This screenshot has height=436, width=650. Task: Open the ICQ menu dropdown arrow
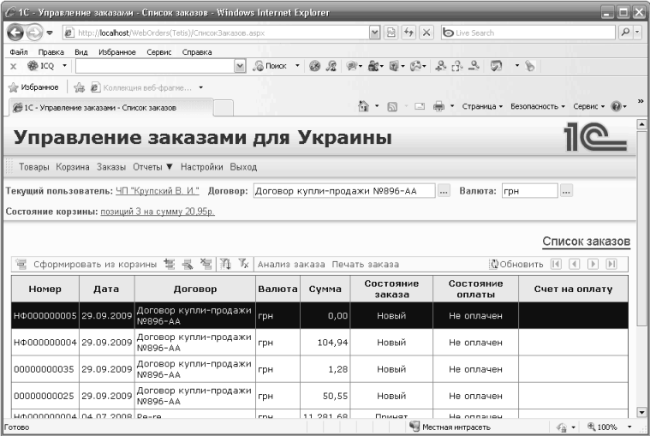[x=64, y=66]
